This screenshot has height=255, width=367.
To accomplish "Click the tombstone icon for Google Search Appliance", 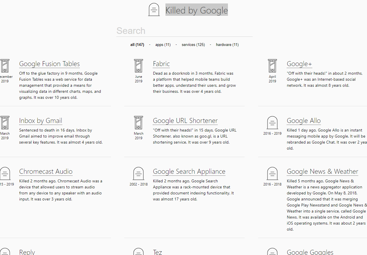I will pos(138,173).
